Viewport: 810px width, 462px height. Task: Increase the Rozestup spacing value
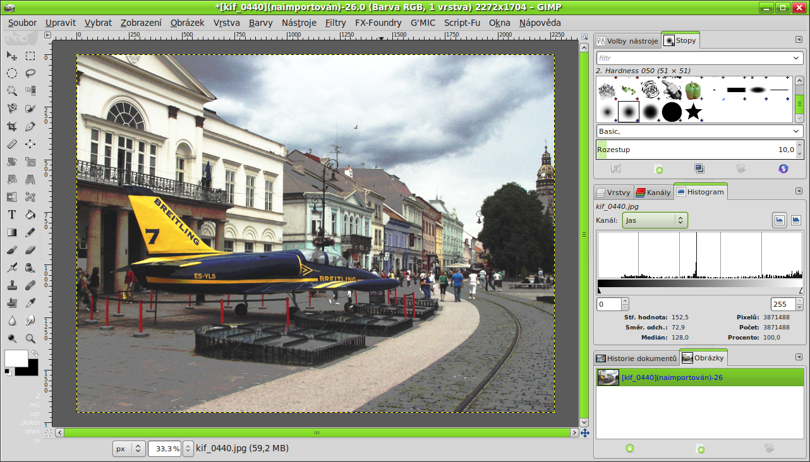click(800, 146)
